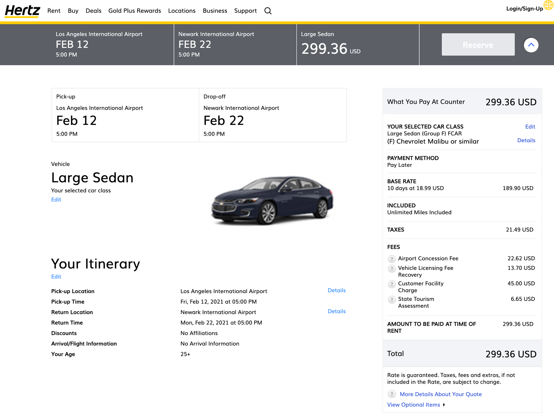Open help for State Tourism Assessment
The image size is (554, 418).
pos(392,300)
